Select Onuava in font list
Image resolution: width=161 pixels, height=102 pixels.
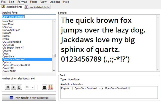[27, 50]
